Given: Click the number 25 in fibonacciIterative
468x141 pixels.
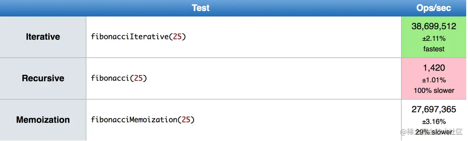Looking at the screenshot, I should (x=177, y=37).
